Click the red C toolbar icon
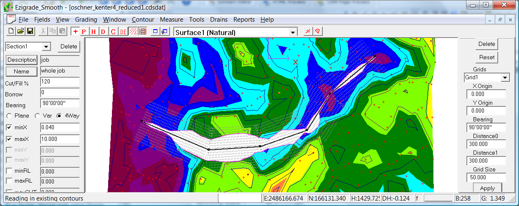This screenshot has height=206, width=519. [x=113, y=32]
